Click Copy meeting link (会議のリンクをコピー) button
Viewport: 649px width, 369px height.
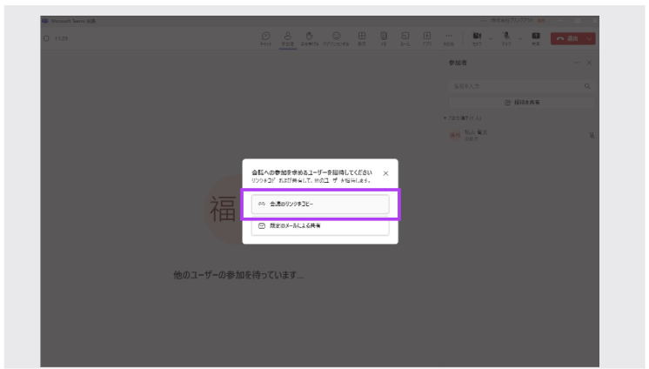tap(320, 204)
